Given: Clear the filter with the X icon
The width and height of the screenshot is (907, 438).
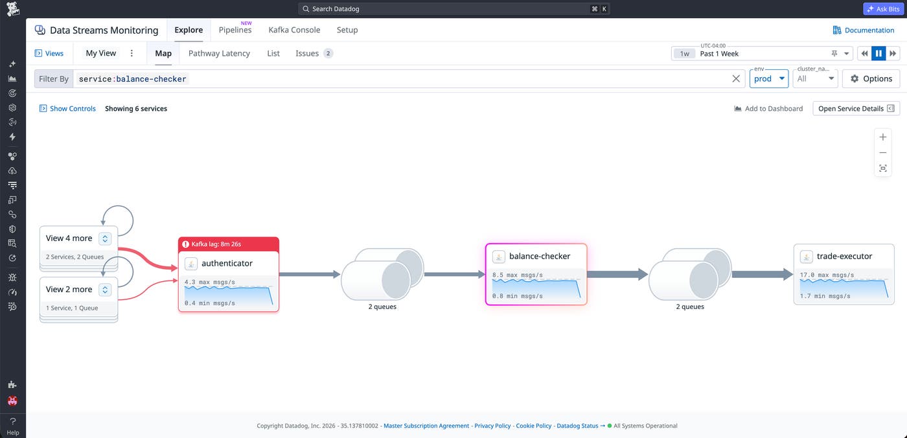Looking at the screenshot, I should pyautogui.click(x=736, y=78).
